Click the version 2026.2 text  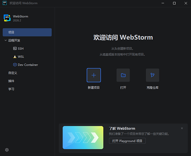(x=17, y=20)
